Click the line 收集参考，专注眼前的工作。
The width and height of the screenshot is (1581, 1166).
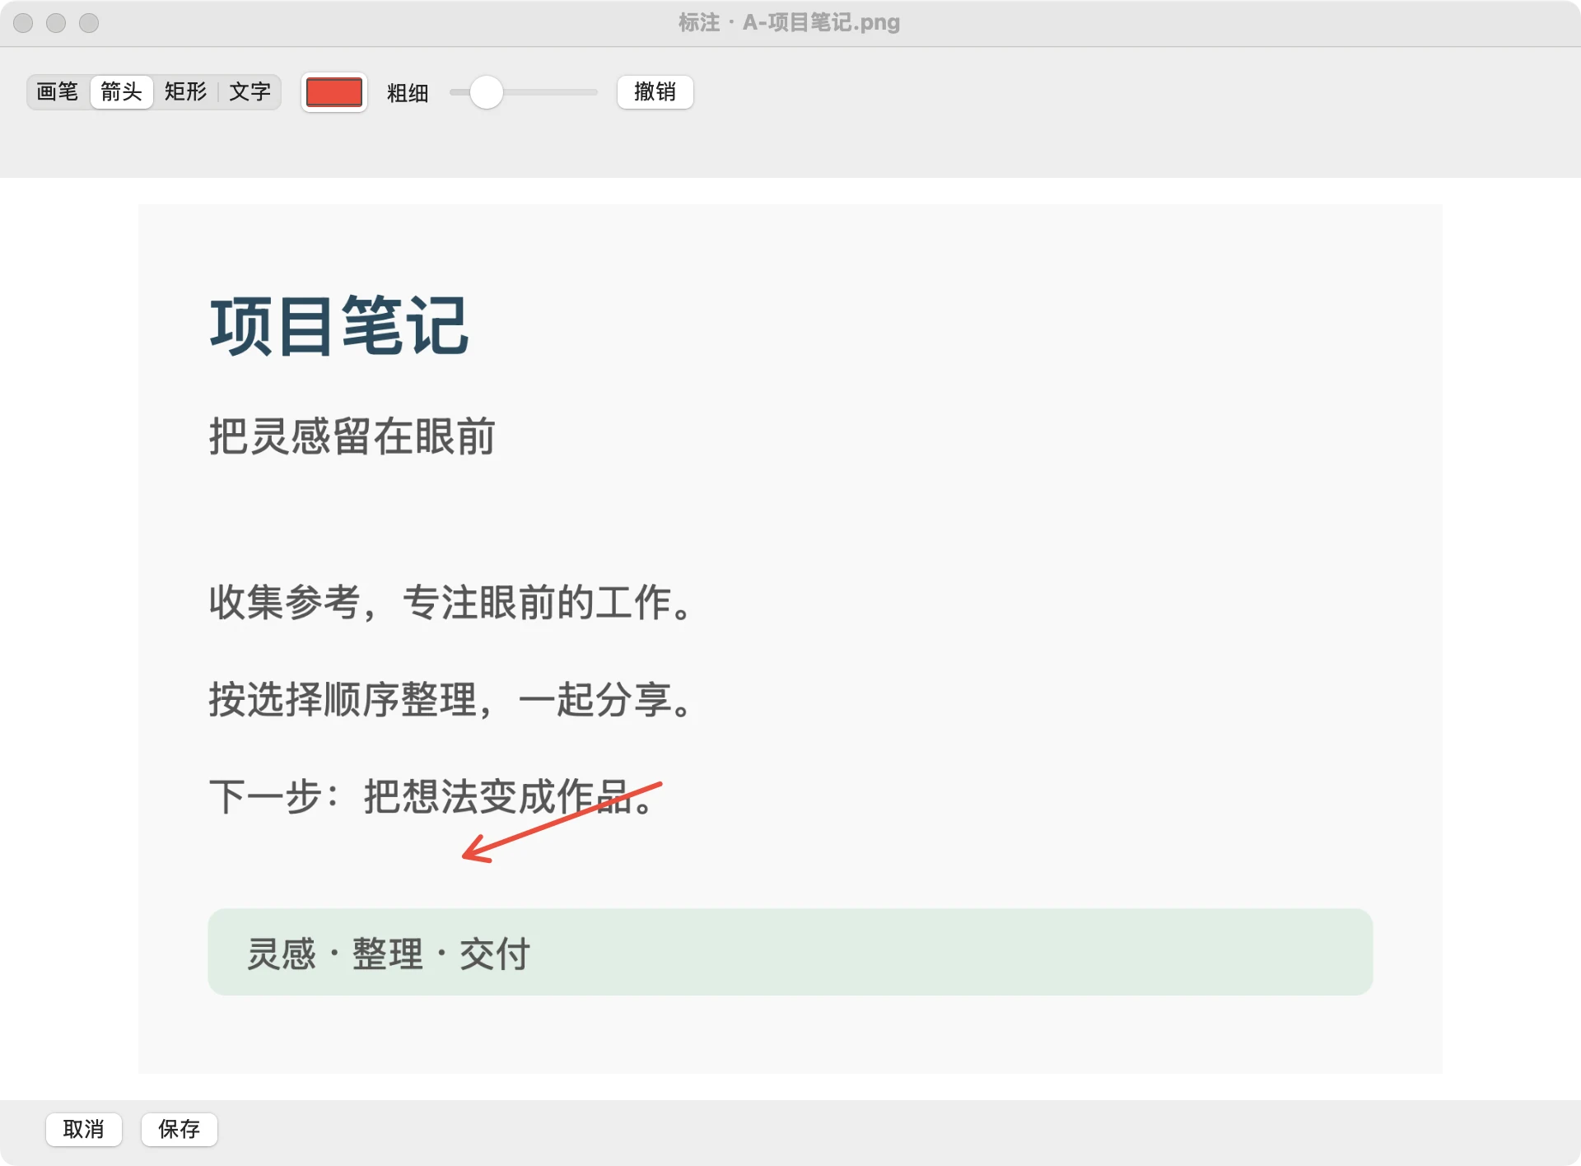click(x=451, y=602)
